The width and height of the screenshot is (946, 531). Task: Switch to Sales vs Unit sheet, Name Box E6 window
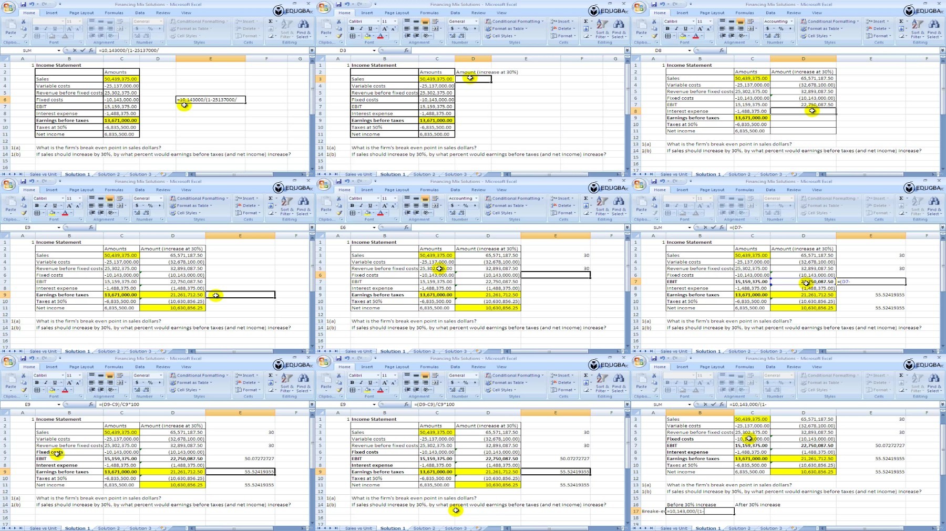[x=358, y=351]
